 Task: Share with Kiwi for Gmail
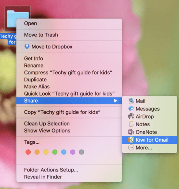point(149,140)
